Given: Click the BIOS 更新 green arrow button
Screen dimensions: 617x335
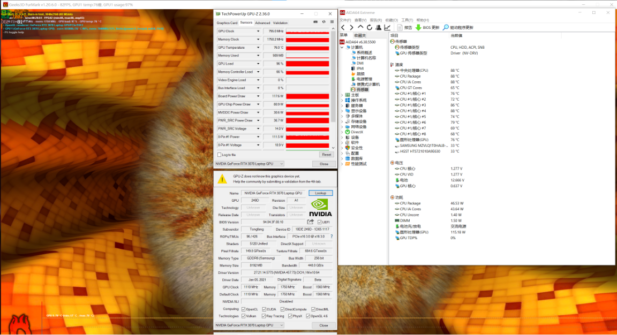Looking at the screenshot, I should pyautogui.click(x=427, y=27).
